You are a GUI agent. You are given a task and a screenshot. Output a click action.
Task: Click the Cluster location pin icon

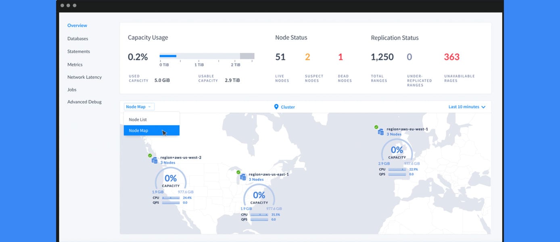(x=276, y=107)
